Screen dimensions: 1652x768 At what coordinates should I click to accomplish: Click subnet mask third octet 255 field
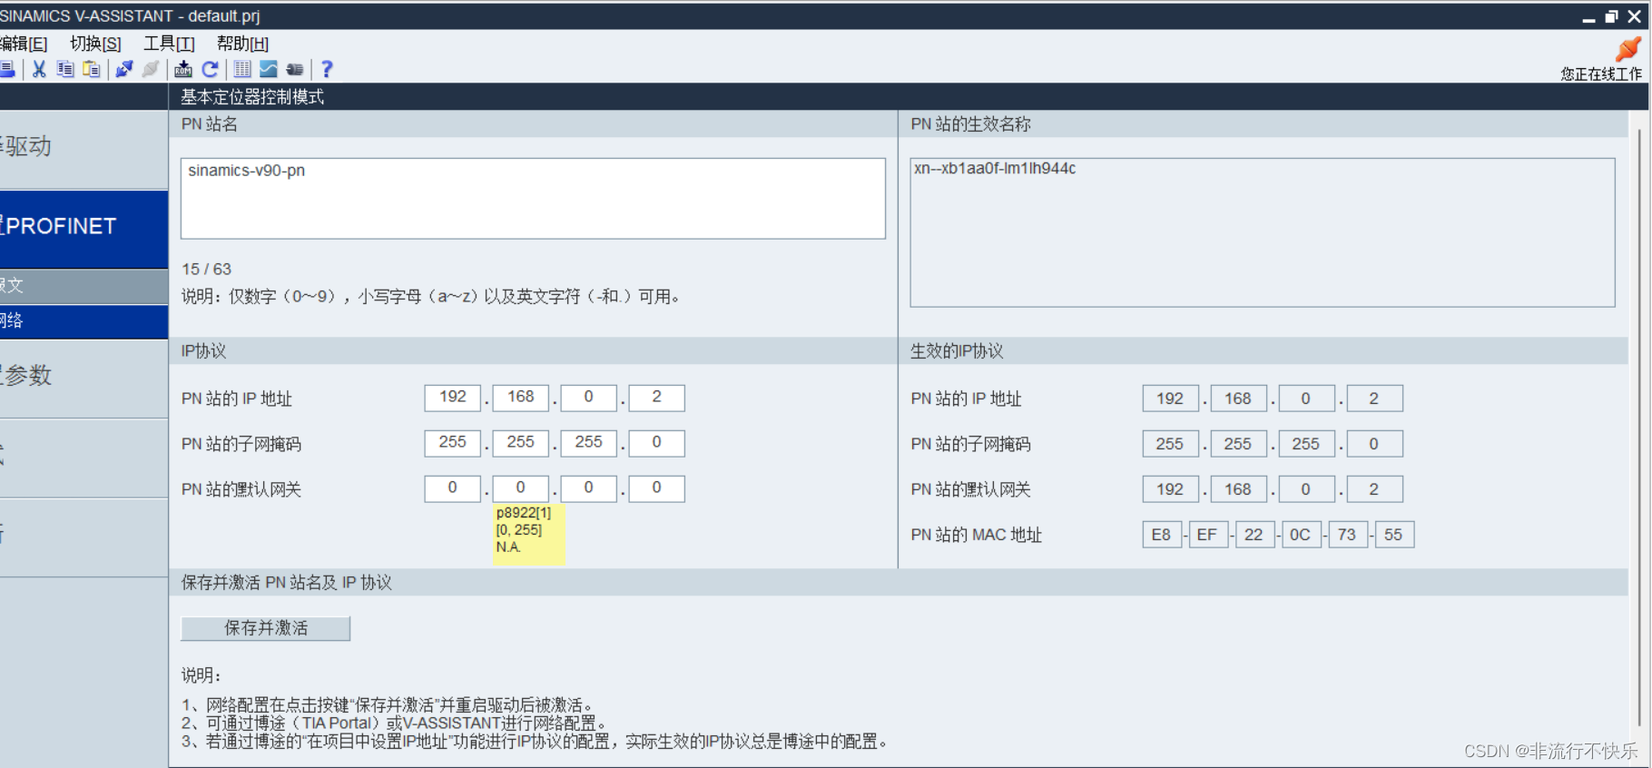[x=588, y=443]
